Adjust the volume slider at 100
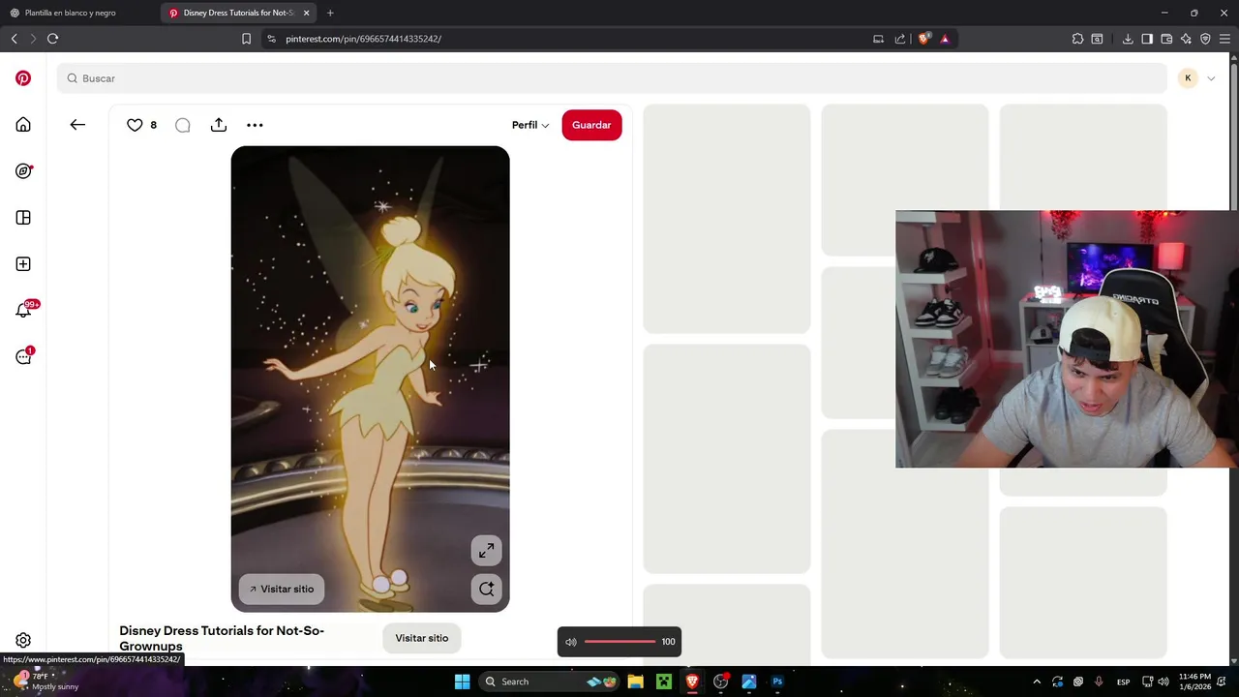Image resolution: width=1239 pixels, height=697 pixels. point(620,642)
